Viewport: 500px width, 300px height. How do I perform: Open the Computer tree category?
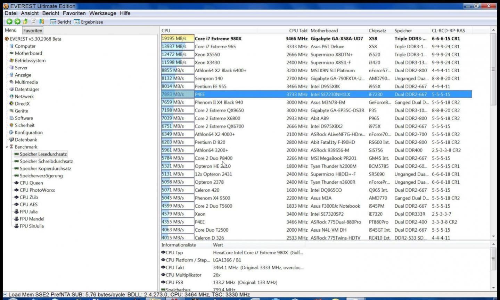(x=23, y=46)
